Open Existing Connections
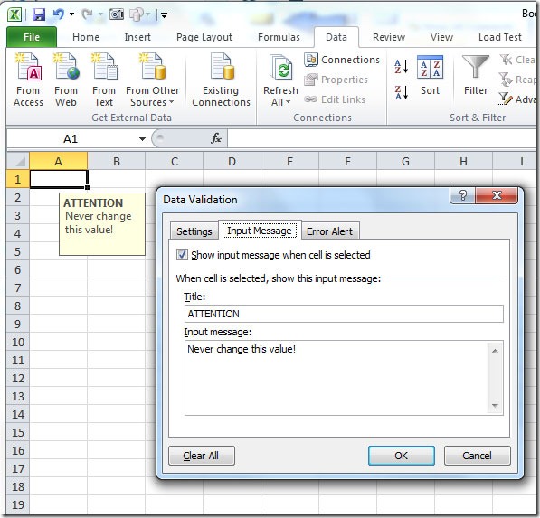Image resolution: width=540 pixels, height=518 pixels. coord(221,80)
